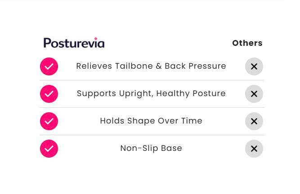The width and height of the screenshot is (300, 194).
Task: Click the Others column heading
Action: [247, 43]
